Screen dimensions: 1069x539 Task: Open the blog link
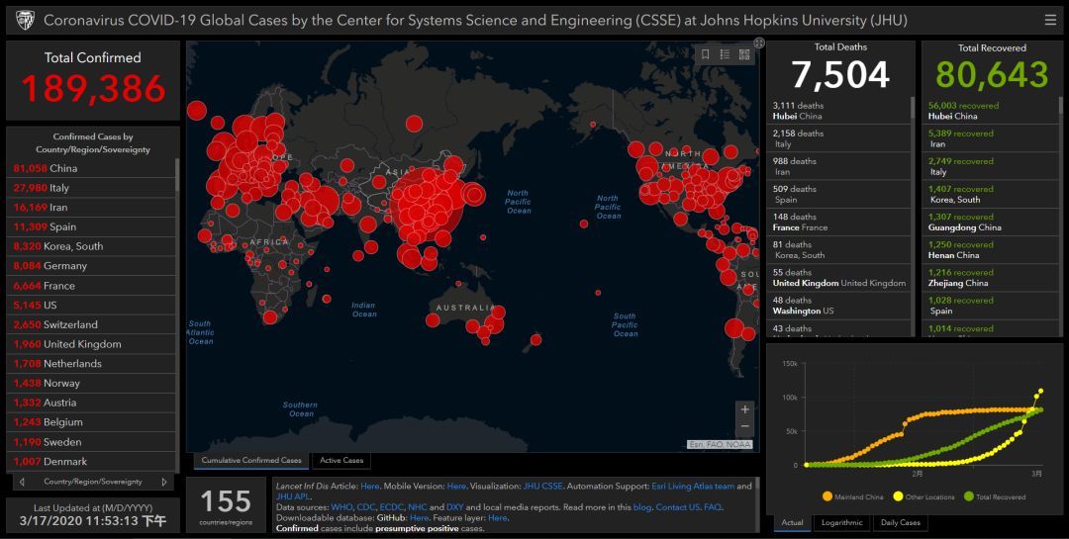click(x=641, y=507)
